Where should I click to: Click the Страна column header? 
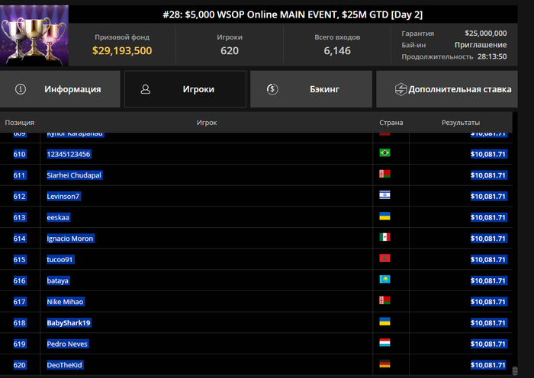pyautogui.click(x=391, y=123)
